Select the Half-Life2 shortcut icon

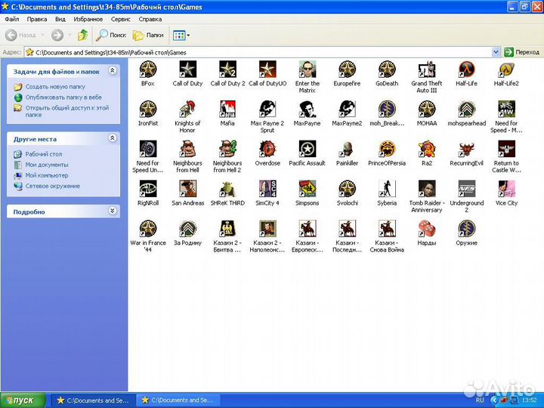click(x=506, y=69)
